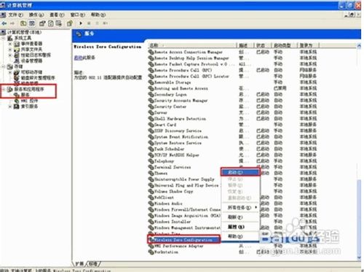
Task: Select the Telephony service row
Action: tap(165, 161)
